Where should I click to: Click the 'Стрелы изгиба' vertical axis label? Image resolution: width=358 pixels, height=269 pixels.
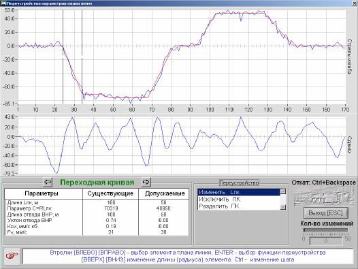pos(350,57)
